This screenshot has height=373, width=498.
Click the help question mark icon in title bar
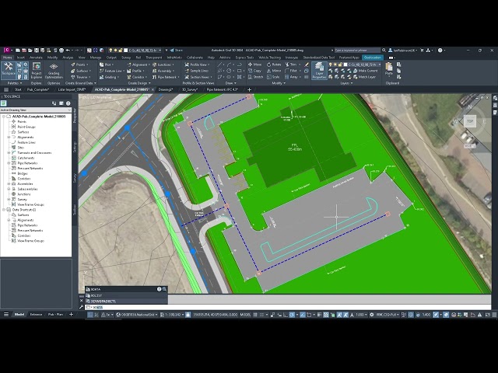pyautogui.click(x=440, y=50)
